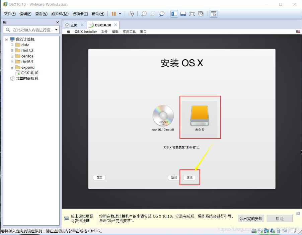Open the 编辑(E) menu in VMware
This screenshot has width=302, height=235.
[x=25, y=14]
